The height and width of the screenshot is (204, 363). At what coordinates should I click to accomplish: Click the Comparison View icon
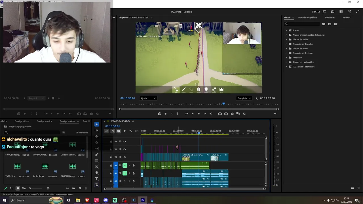(238, 114)
